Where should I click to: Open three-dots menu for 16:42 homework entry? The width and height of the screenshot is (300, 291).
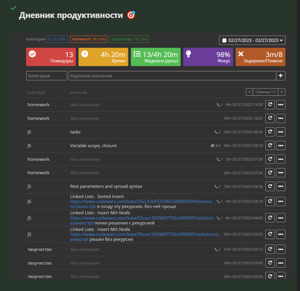point(281,118)
